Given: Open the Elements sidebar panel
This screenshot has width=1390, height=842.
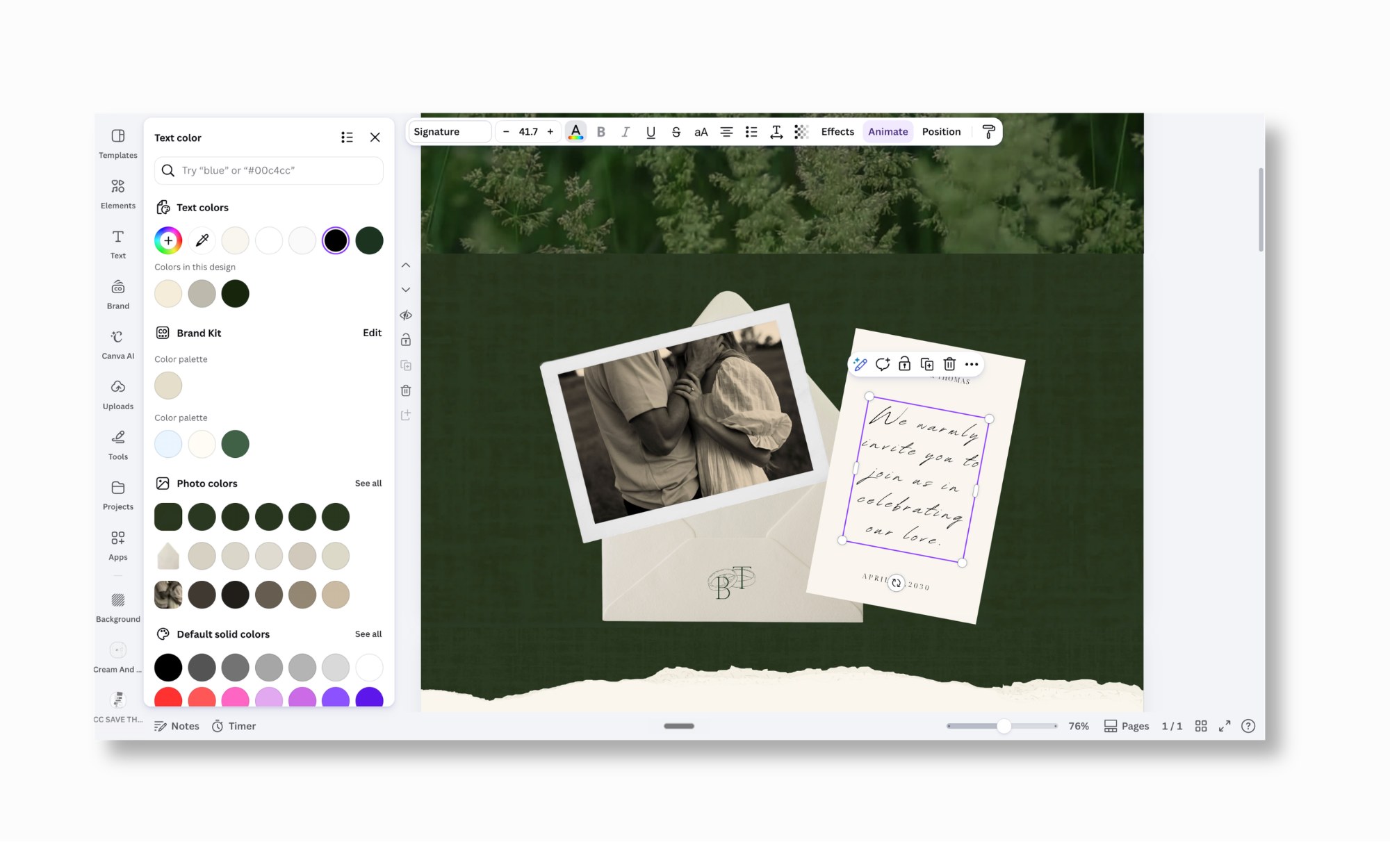Looking at the screenshot, I should click(x=118, y=195).
